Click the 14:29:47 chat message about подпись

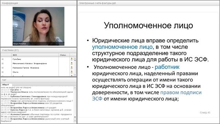click(x=37, y=101)
